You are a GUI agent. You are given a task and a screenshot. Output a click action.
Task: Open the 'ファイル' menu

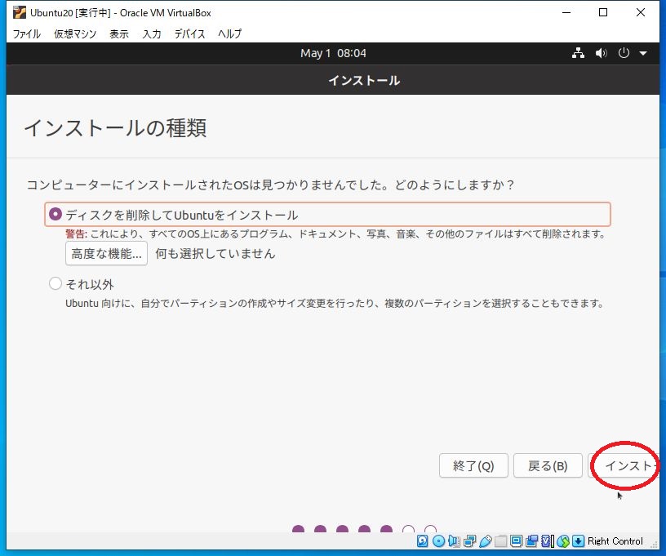point(26,33)
